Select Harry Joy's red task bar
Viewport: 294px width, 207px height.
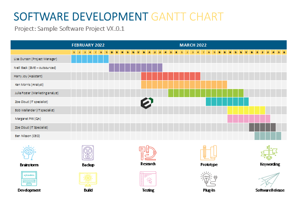[x=170, y=76]
